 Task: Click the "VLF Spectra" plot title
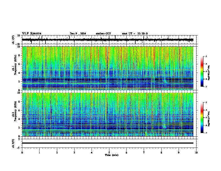click(32, 34)
